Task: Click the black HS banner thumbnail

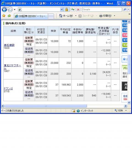Action: [125, 86]
